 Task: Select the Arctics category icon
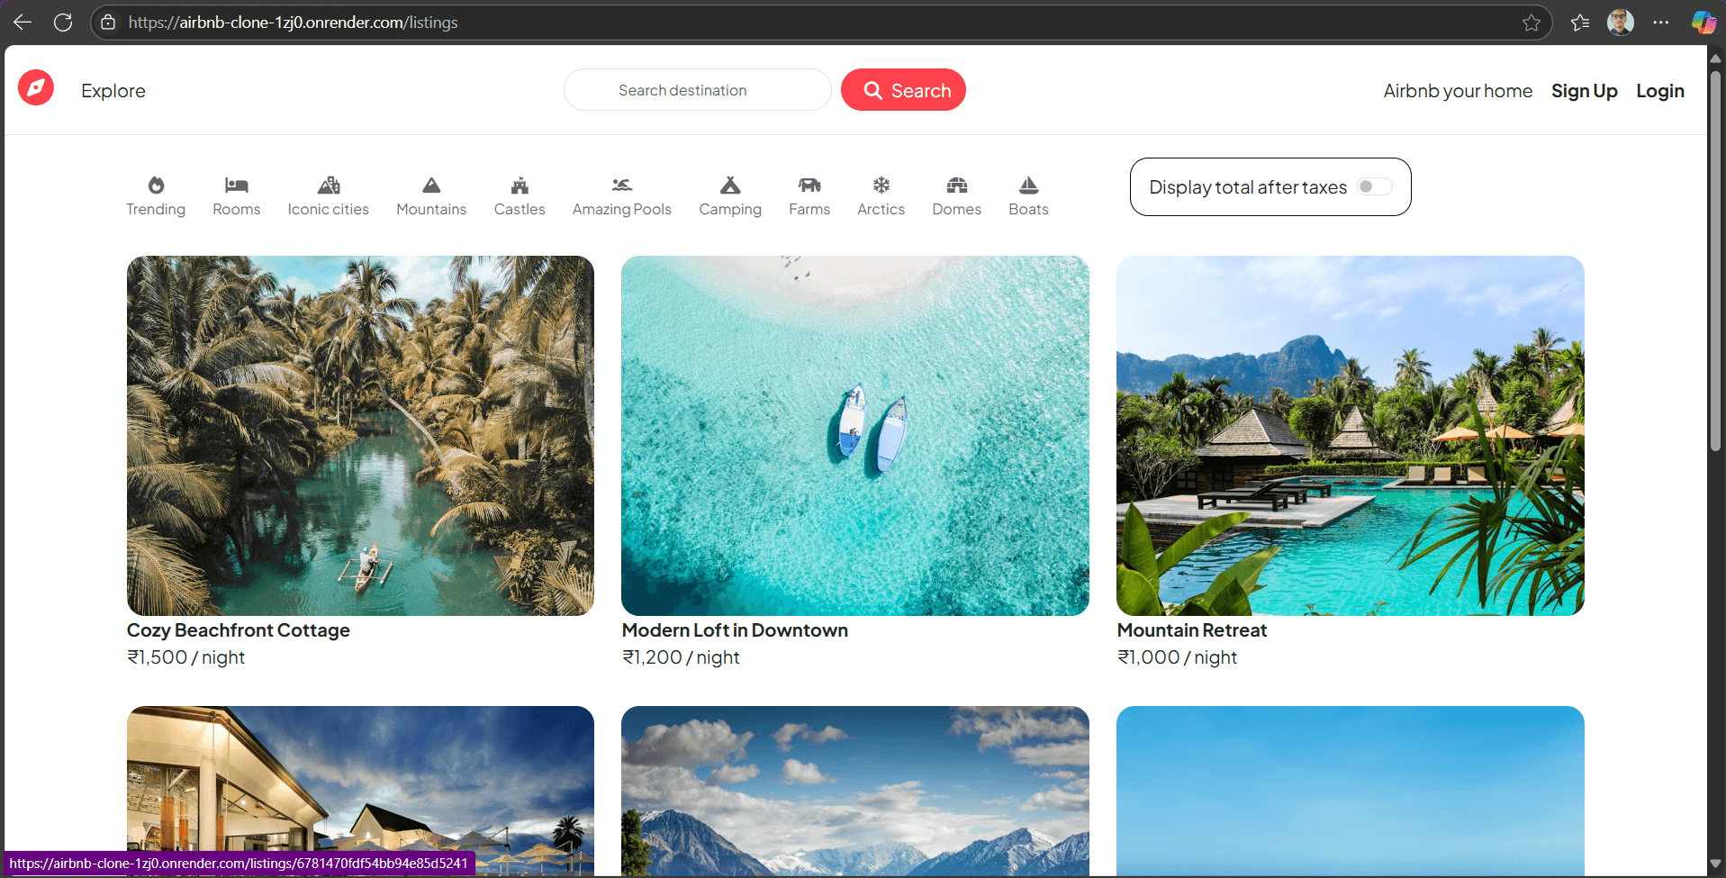coord(881,194)
